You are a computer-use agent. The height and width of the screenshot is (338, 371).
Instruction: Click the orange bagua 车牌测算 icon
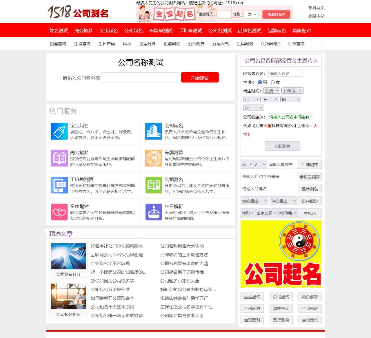click(154, 158)
